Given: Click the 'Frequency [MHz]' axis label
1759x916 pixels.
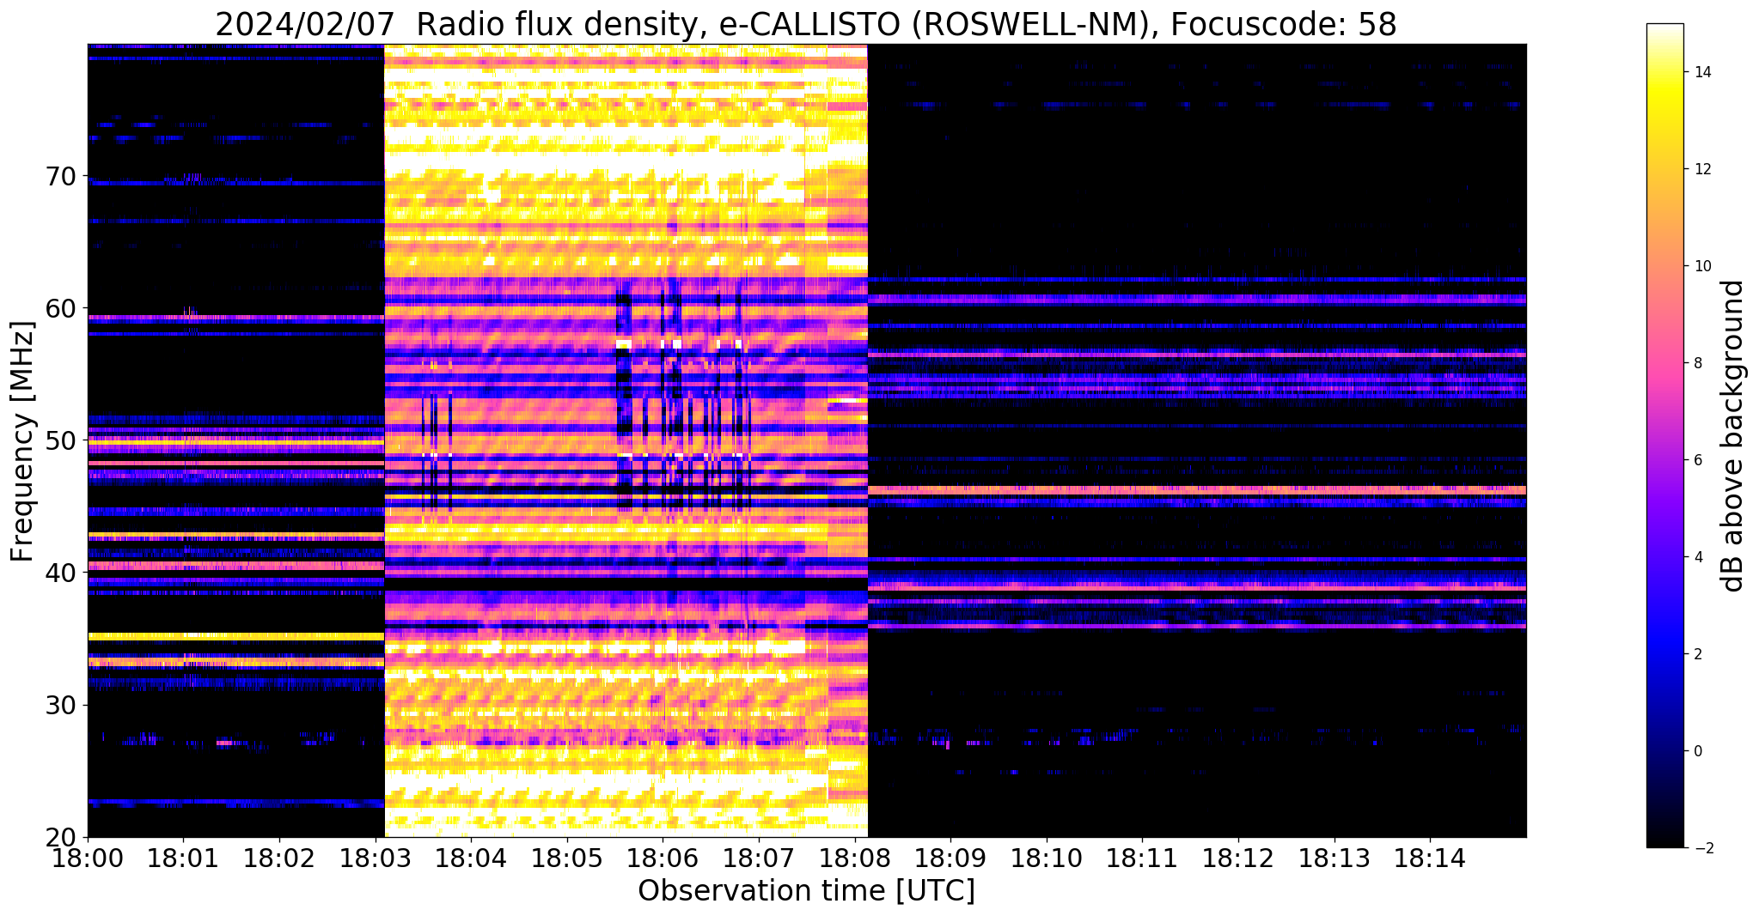Looking at the screenshot, I should (x=23, y=441).
